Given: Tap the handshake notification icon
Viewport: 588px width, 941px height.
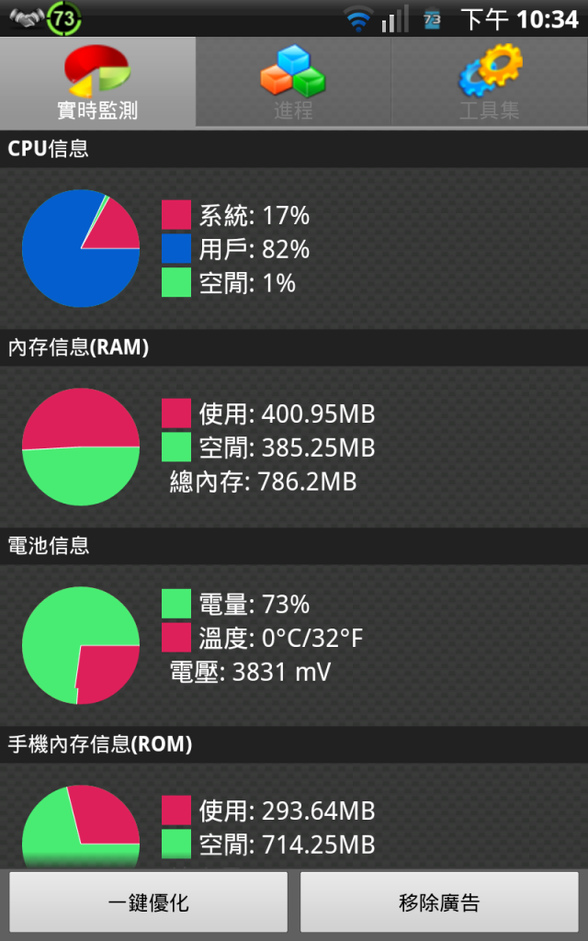Looking at the screenshot, I should pyautogui.click(x=27, y=18).
